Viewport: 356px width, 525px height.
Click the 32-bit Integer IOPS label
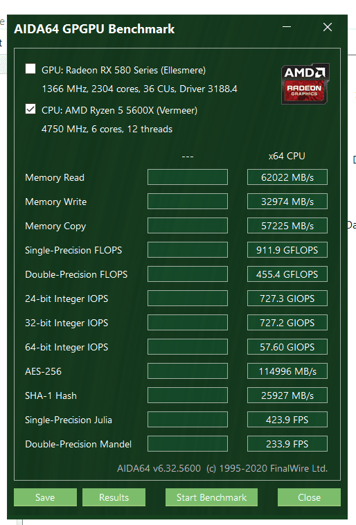coord(66,323)
